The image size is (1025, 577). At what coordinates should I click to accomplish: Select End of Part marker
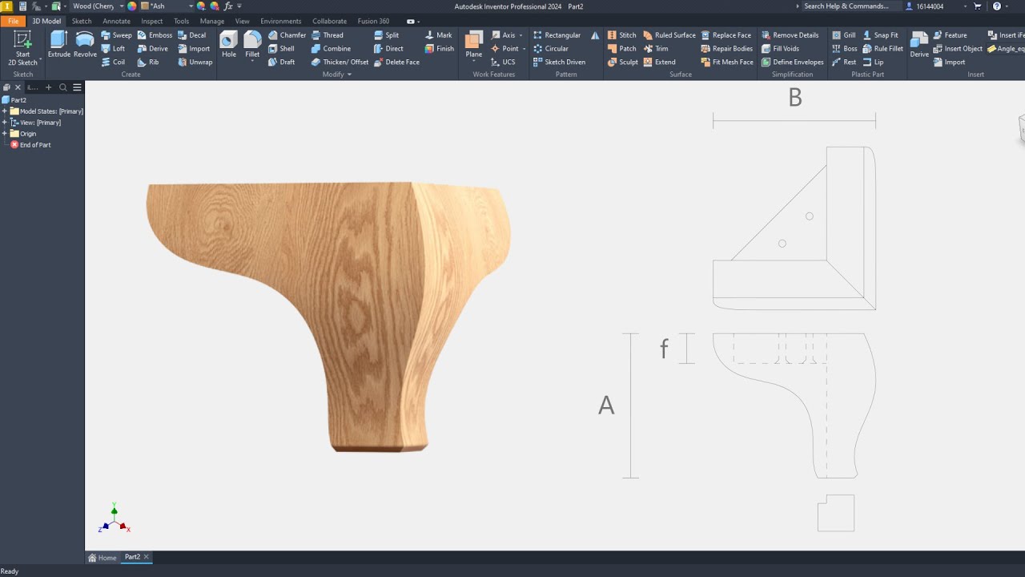click(30, 145)
